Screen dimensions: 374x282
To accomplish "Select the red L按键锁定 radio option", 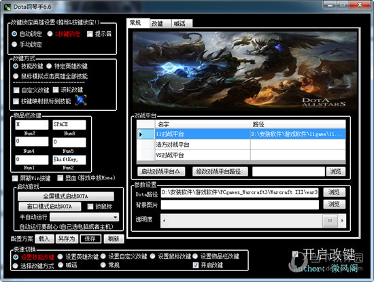I will pyautogui.click(x=50, y=34).
